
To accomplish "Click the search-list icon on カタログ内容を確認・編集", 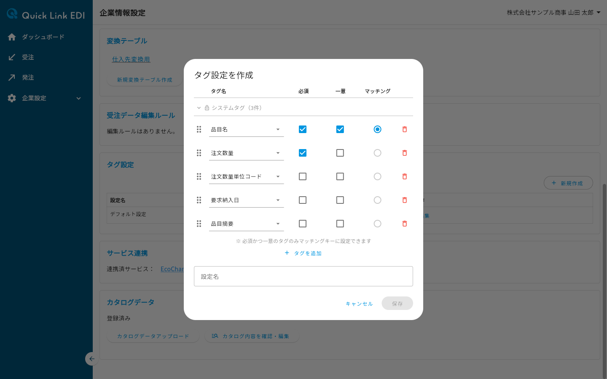I will 215,336.
